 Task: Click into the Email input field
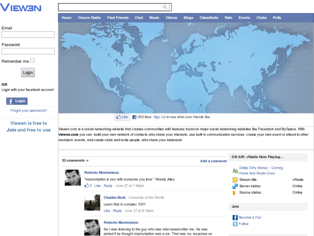pos(28,35)
